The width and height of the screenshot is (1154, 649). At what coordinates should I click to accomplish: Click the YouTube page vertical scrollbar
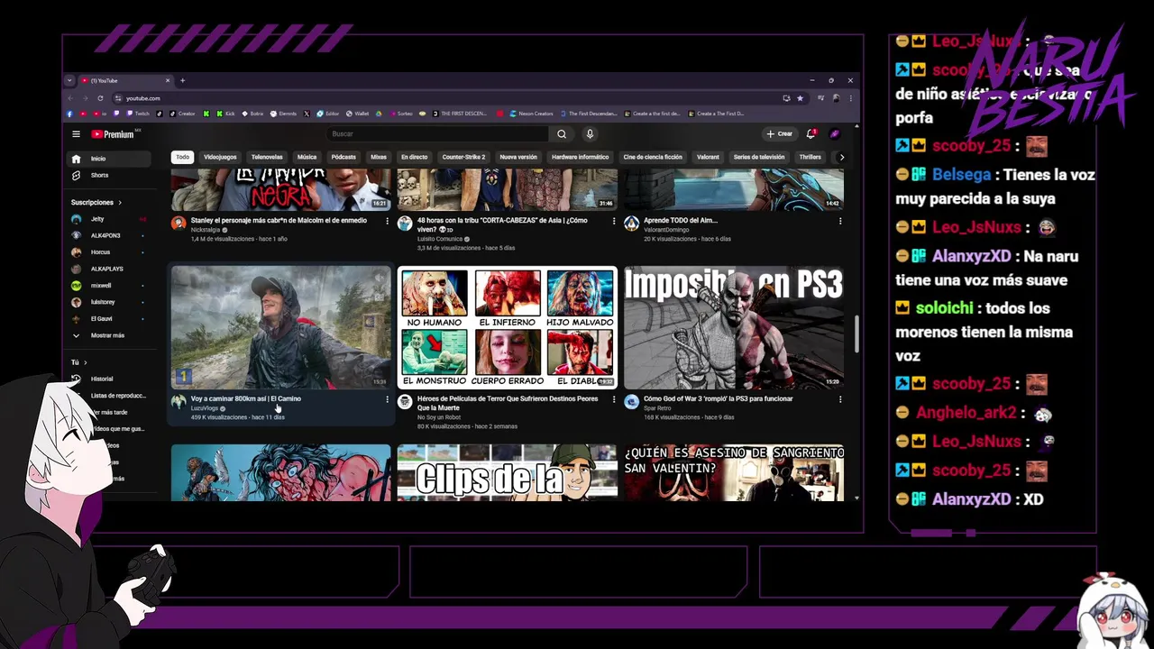tap(856, 334)
